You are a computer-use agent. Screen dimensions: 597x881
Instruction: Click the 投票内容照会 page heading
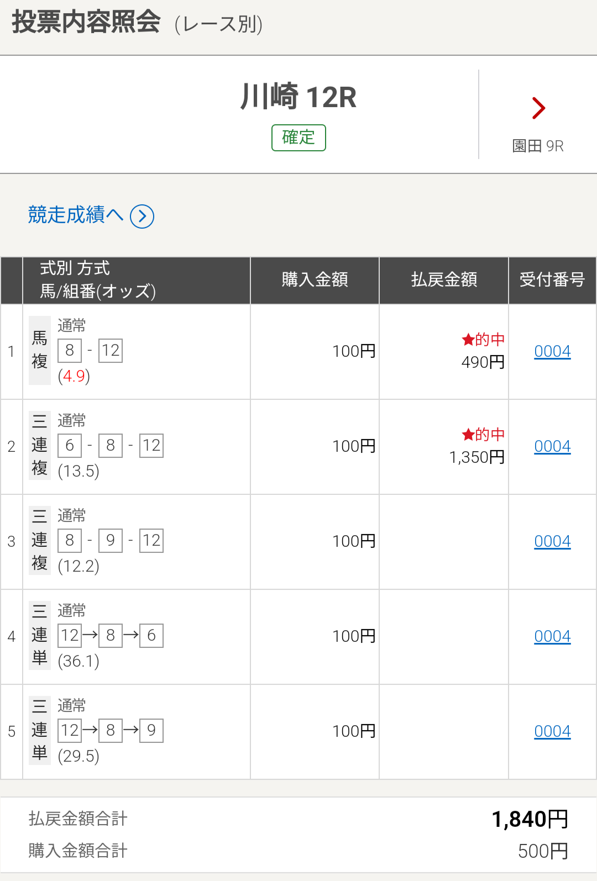(x=86, y=23)
